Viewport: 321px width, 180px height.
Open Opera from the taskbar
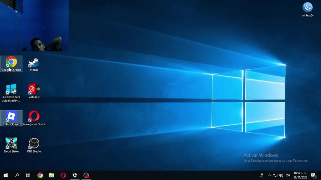click(63, 175)
